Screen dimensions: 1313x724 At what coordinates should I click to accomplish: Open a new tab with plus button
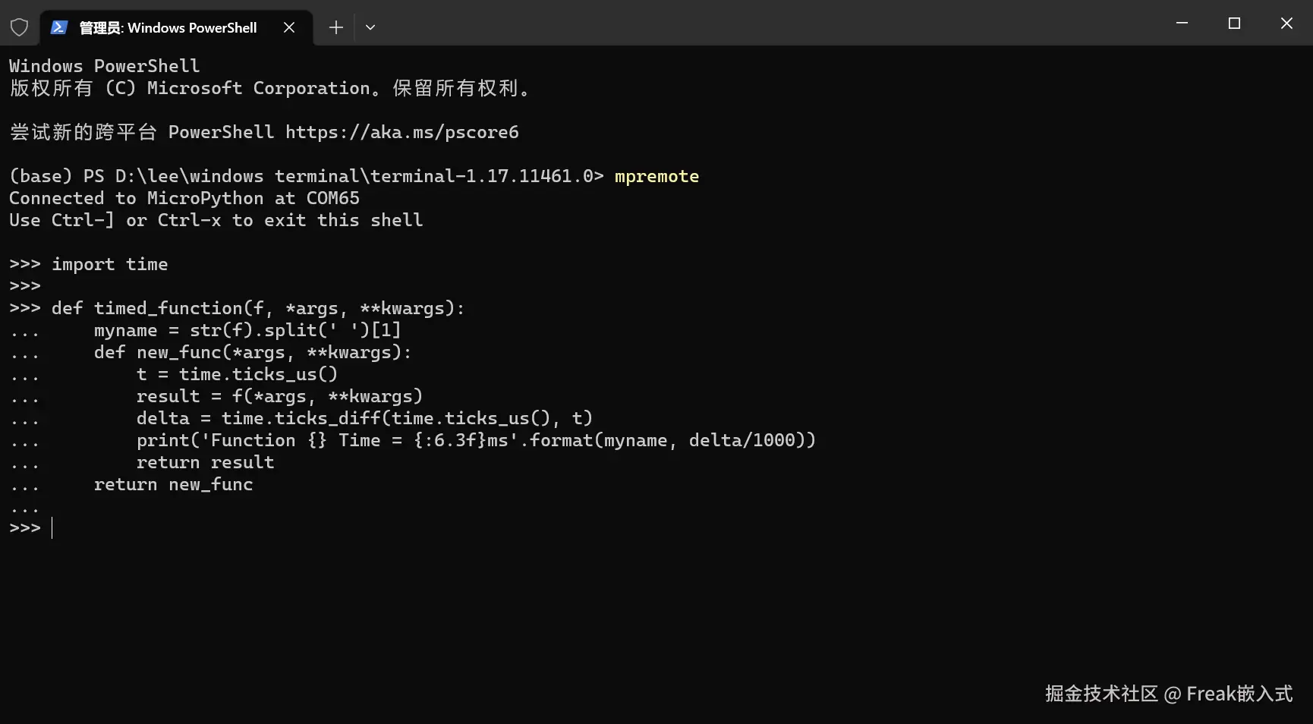tap(336, 28)
